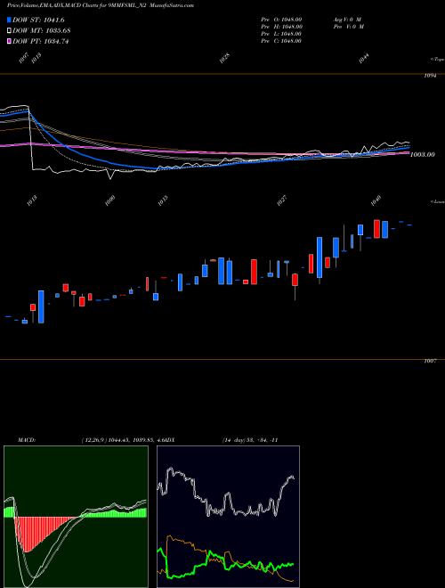
Task: Click the 'Avg V: 0 M' volume text
Action: click(x=348, y=20)
